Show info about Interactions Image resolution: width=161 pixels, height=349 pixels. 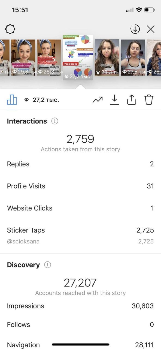click(x=55, y=121)
